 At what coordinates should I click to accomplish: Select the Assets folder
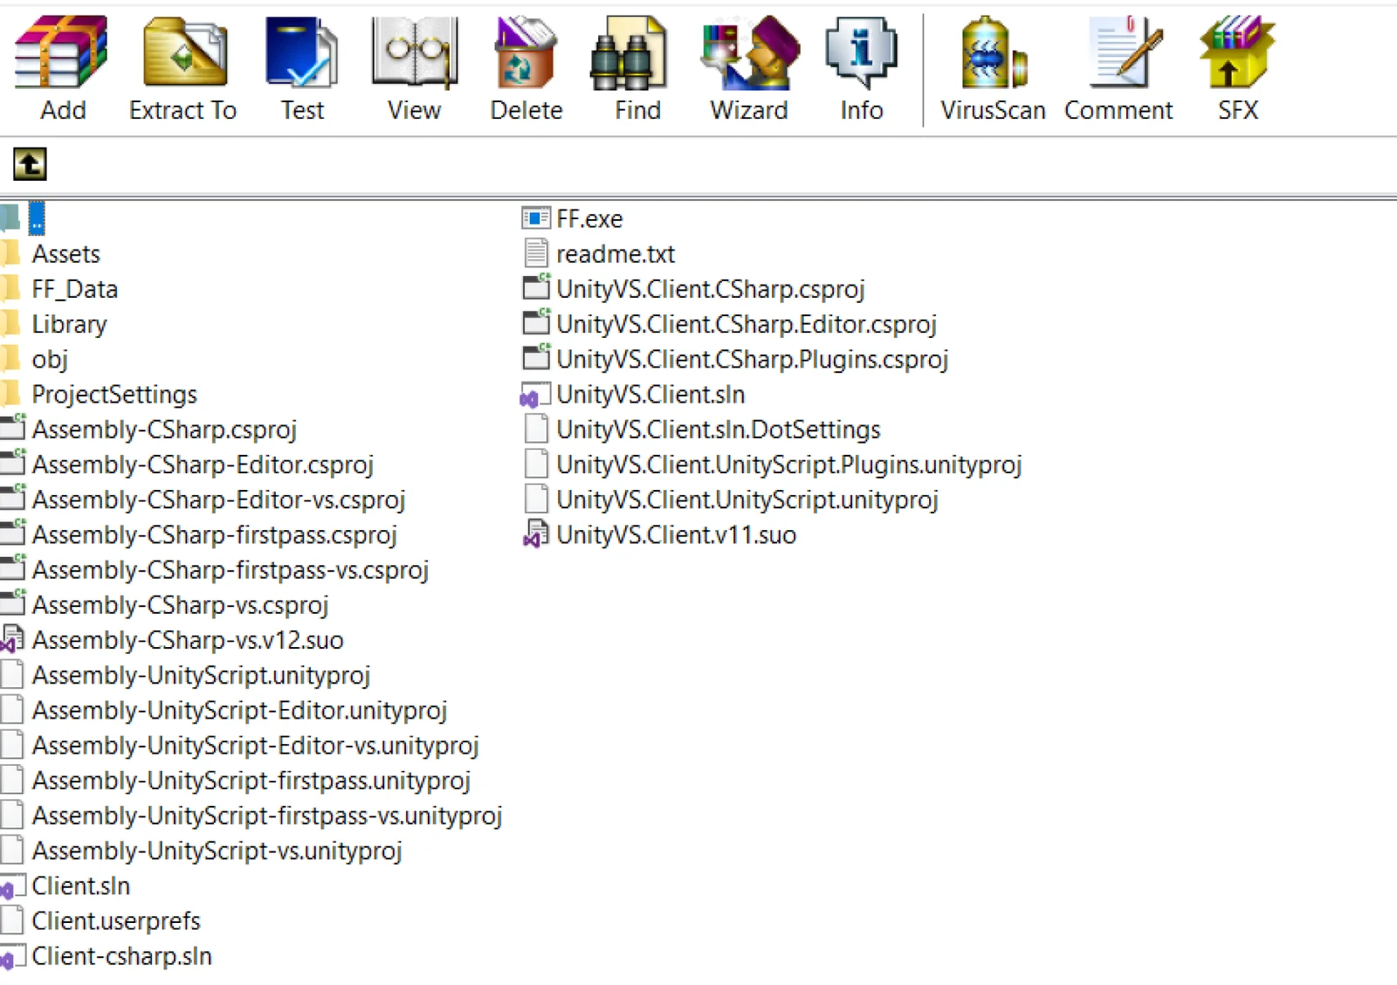tap(65, 254)
